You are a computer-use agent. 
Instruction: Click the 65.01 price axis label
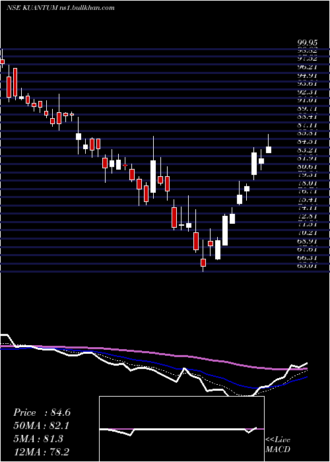pos(307,266)
